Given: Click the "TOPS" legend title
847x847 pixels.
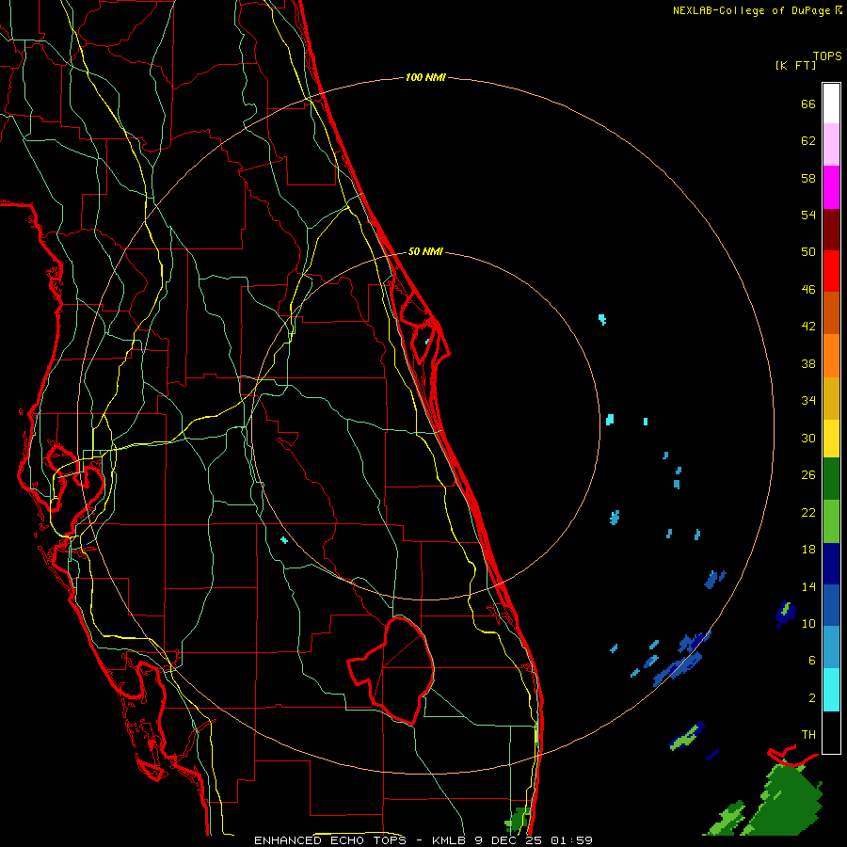Looking at the screenshot, I should (827, 56).
